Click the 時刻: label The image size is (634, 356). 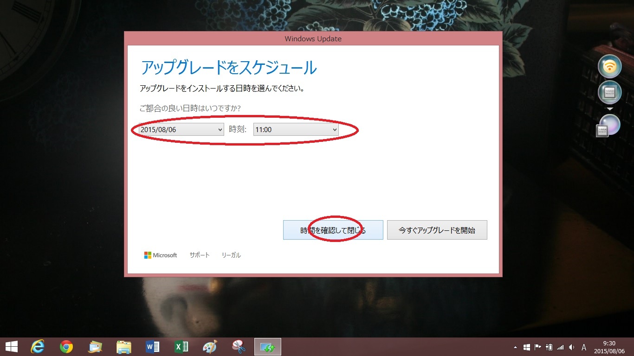tap(238, 130)
